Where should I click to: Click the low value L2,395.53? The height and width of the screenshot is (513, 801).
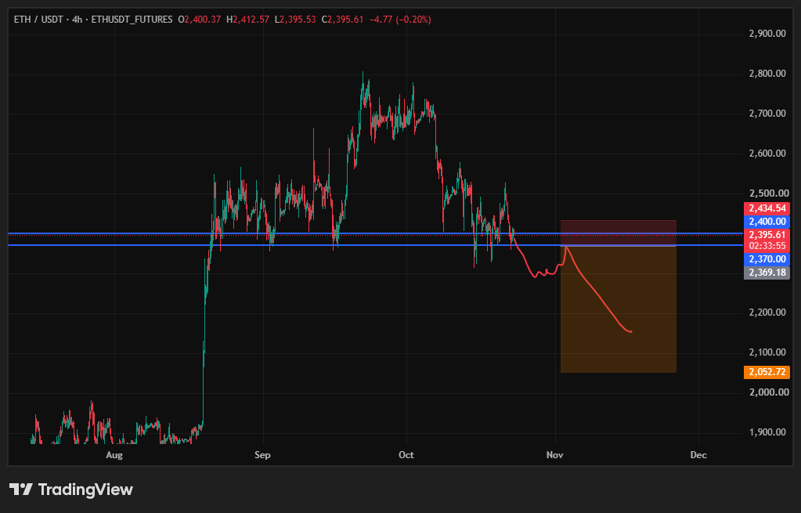(294, 20)
